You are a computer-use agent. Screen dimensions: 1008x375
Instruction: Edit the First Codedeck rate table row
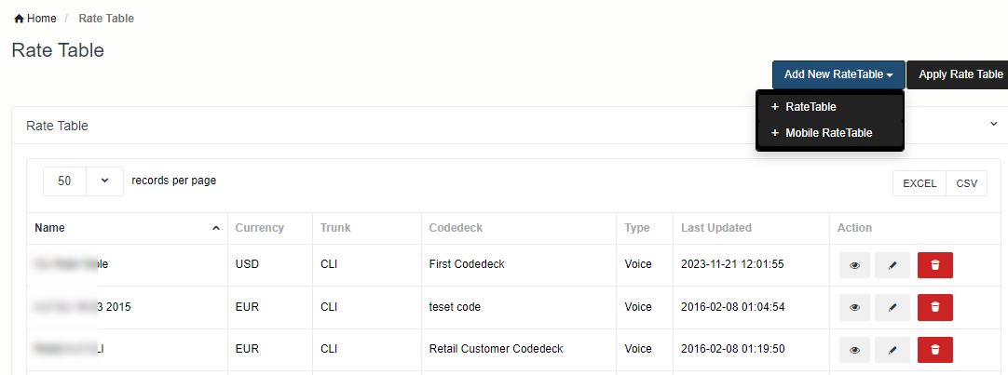[x=892, y=265]
